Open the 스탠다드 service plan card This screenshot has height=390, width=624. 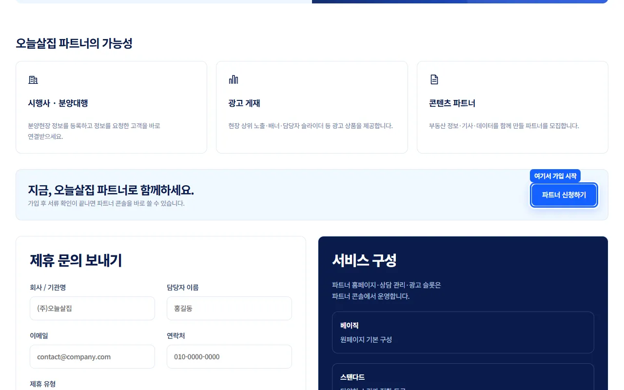click(x=463, y=377)
